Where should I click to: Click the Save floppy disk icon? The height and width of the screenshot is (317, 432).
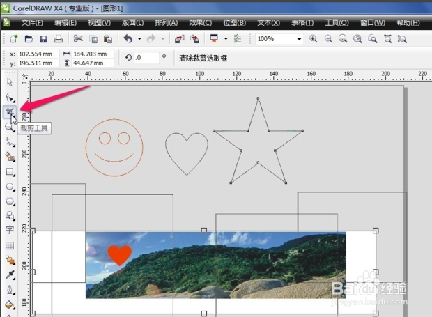[x=43, y=39]
